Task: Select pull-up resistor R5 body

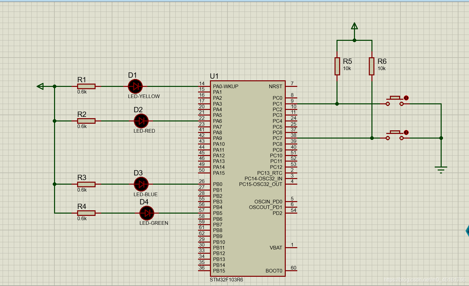Action: tap(337, 66)
